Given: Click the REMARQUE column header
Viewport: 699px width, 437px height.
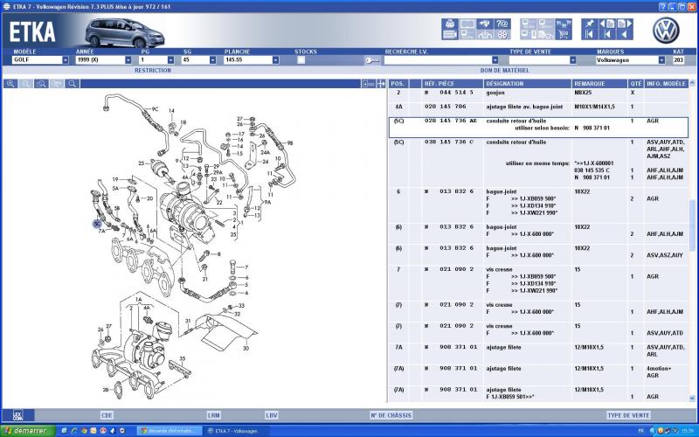Looking at the screenshot, I should pyautogui.click(x=599, y=83).
